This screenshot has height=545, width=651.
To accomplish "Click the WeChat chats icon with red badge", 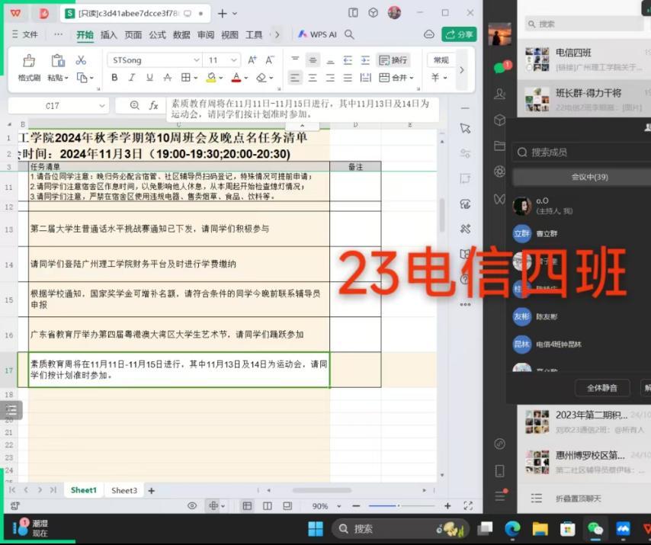I will (499, 68).
